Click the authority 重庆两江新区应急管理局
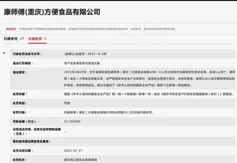The width and height of the screenshot is (237, 163). tap(80, 160)
